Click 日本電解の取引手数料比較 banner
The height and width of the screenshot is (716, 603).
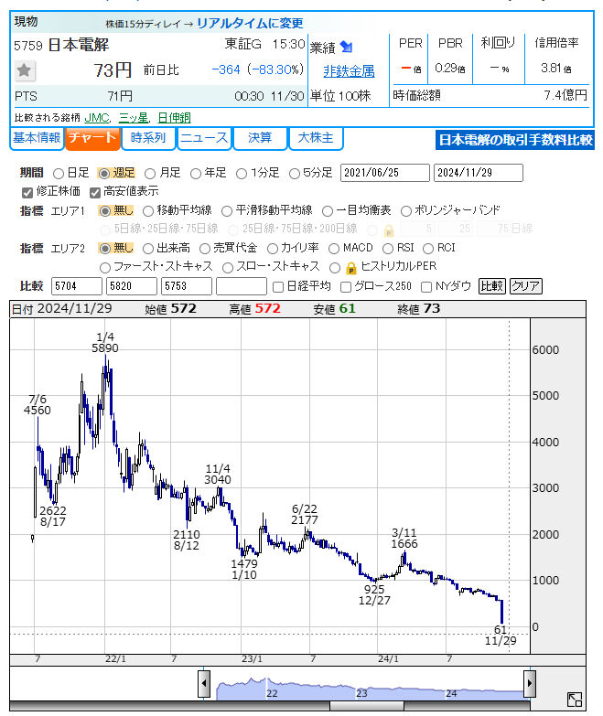pos(515,140)
